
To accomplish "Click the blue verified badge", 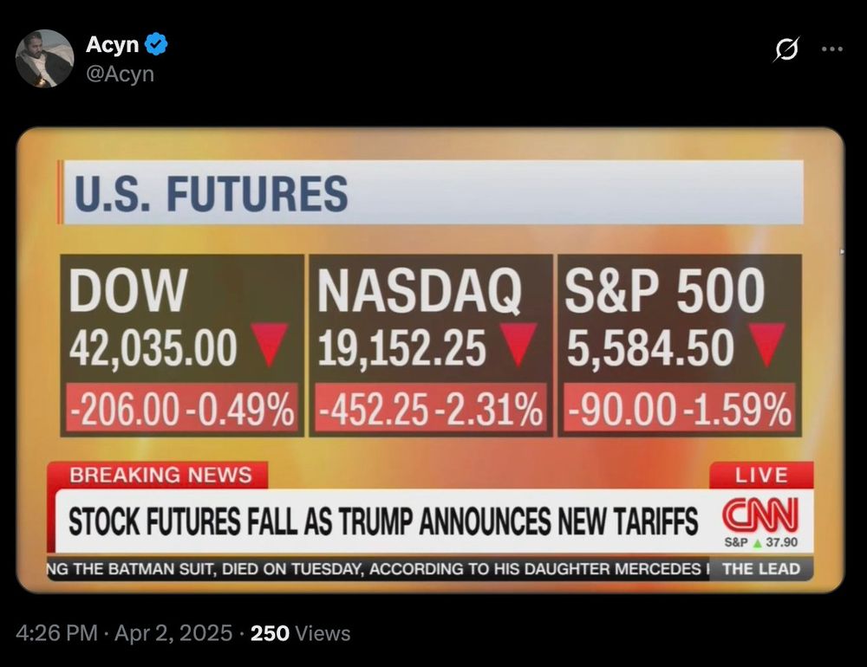I will 156,44.
